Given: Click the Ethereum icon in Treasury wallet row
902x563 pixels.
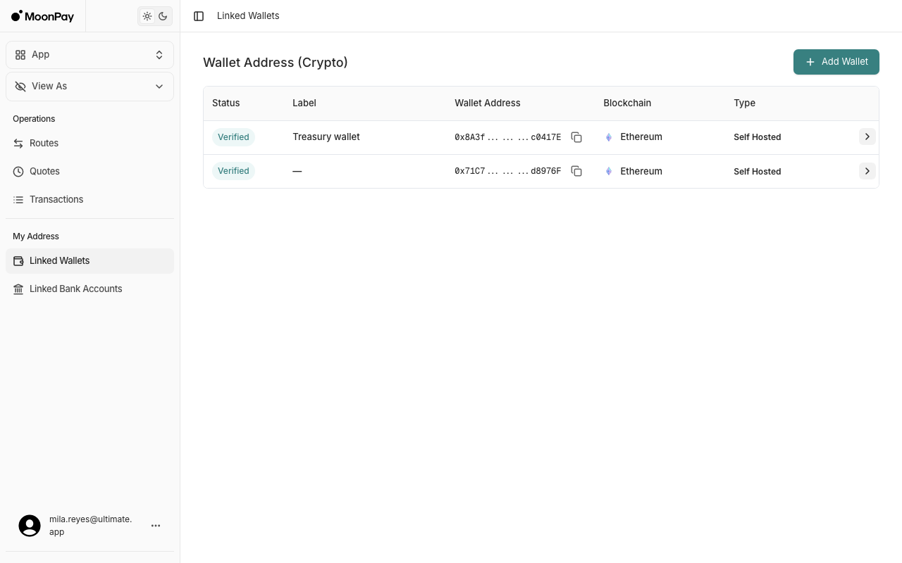Looking at the screenshot, I should pyautogui.click(x=609, y=137).
